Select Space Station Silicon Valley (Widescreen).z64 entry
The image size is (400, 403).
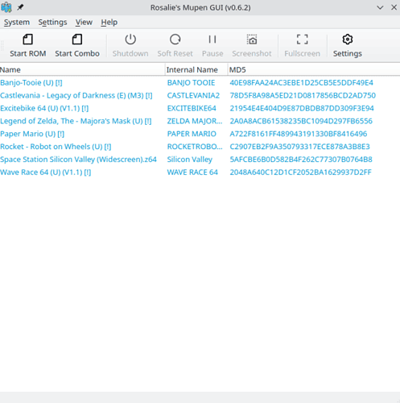[78, 160]
